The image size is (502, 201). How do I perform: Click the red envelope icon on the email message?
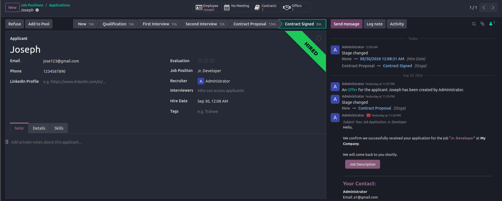(368, 115)
